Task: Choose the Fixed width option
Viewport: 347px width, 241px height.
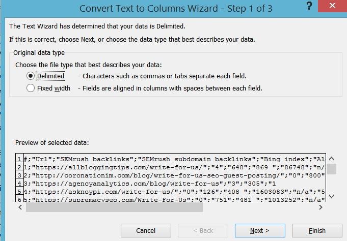Action: click(31, 88)
